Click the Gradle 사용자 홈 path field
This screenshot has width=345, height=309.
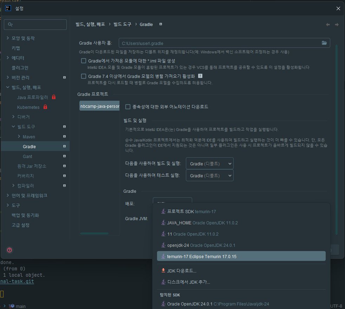tap(224, 43)
